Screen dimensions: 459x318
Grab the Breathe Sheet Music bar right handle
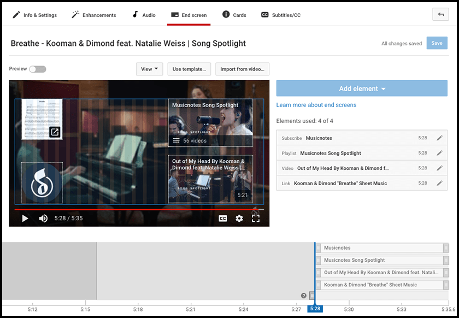pos(446,285)
